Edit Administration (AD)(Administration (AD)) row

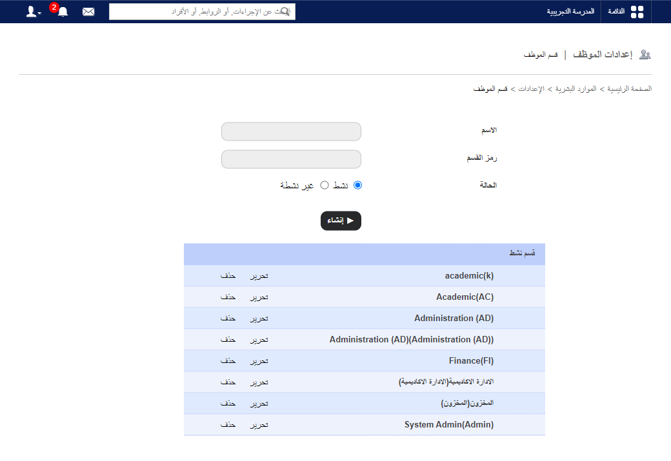pyautogui.click(x=259, y=340)
